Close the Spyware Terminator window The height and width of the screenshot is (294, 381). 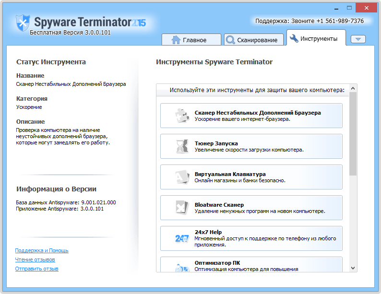[x=367, y=8]
